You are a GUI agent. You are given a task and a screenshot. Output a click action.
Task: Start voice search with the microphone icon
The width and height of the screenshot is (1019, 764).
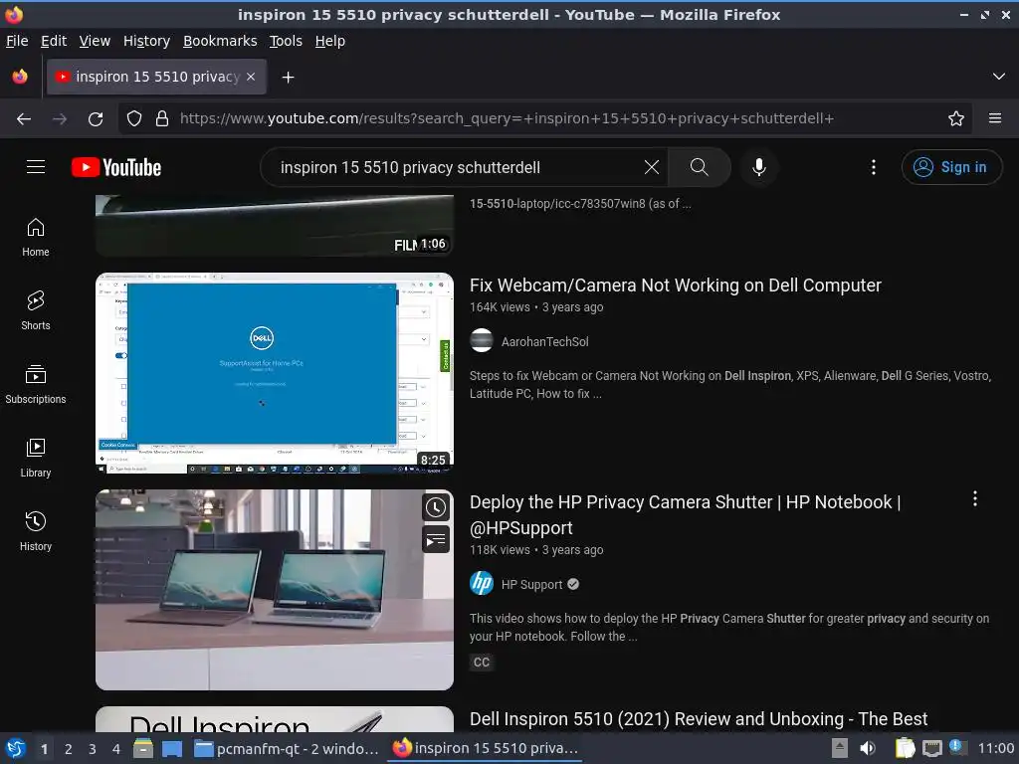click(x=758, y=167)
